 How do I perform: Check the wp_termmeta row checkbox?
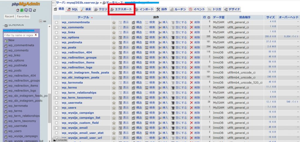point(57,83)
